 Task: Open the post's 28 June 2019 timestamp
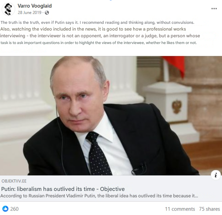(x=30, y=13)
